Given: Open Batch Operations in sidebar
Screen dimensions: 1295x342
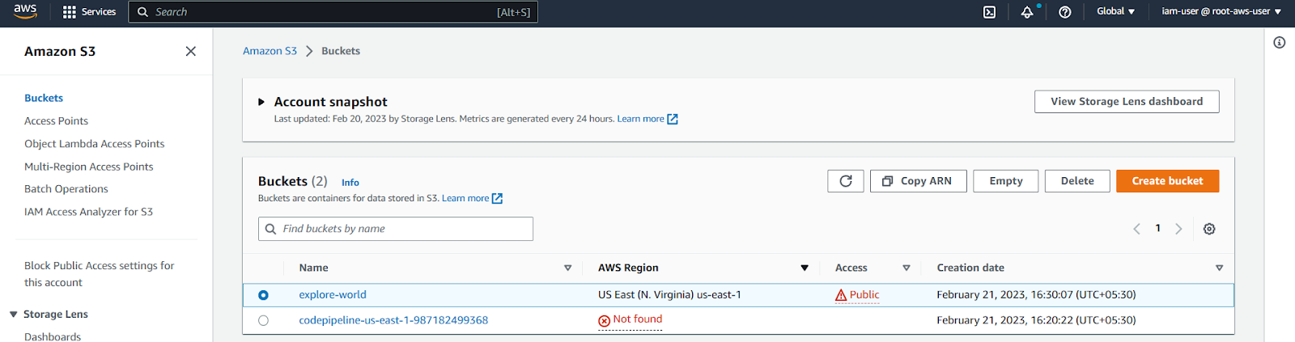Looking at the screenshot, I should pos(66,189).
